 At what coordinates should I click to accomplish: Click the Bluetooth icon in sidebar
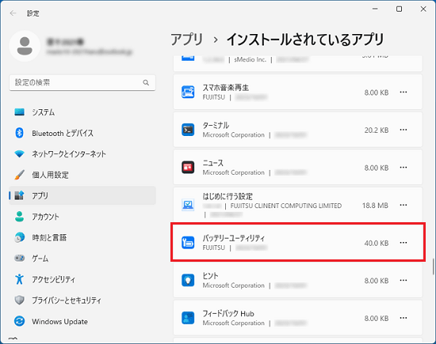[19, 133]
